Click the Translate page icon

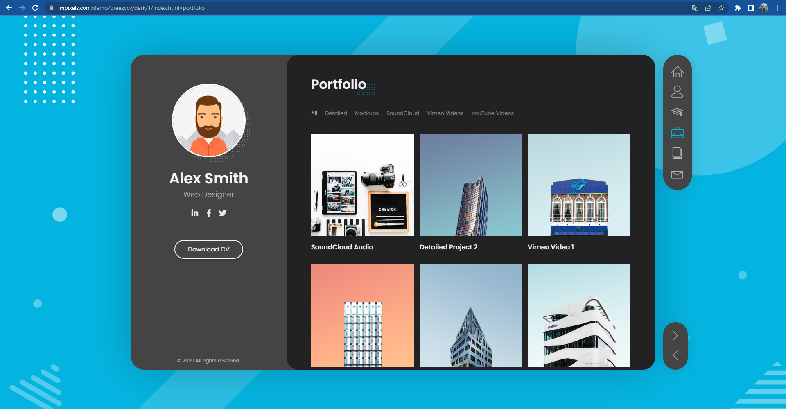point(695,8)
